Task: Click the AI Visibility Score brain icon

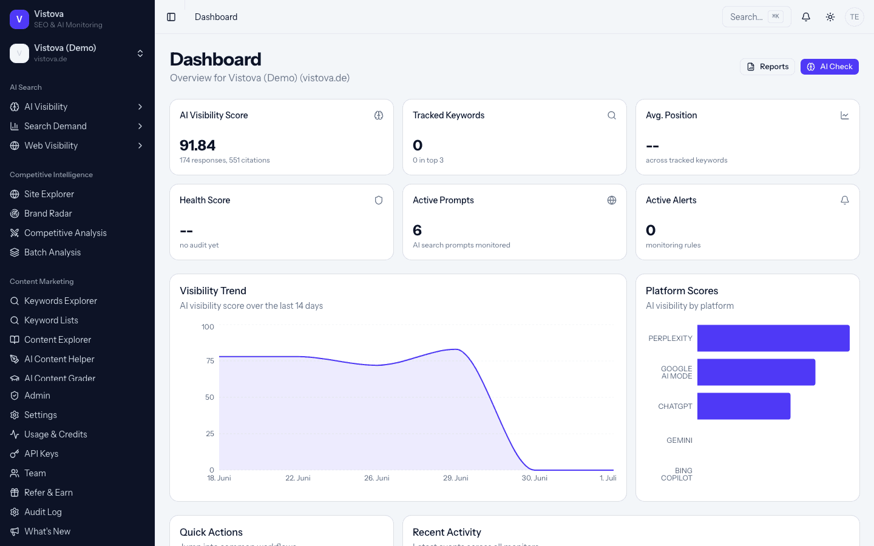Action: click(x=379, y=115)
